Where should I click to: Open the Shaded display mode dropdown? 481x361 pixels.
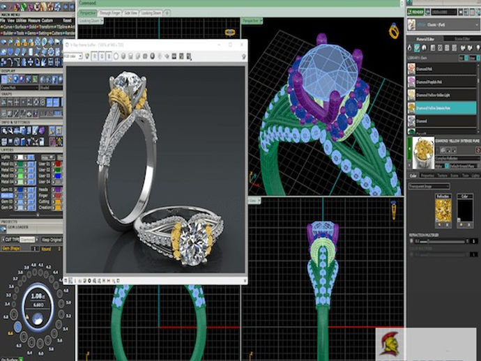point(51,88)
